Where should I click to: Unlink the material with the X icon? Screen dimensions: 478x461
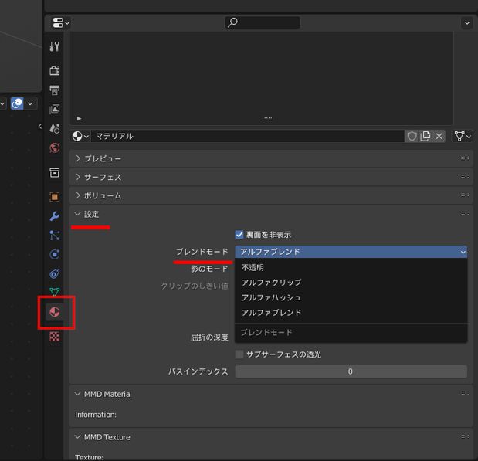point(439,136)
